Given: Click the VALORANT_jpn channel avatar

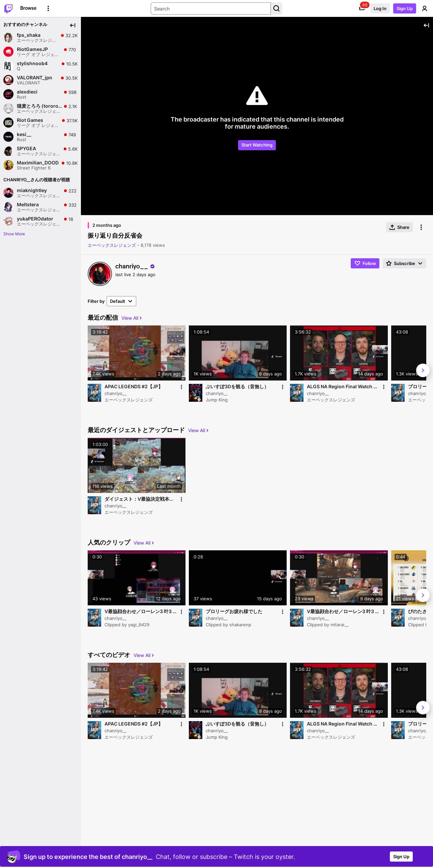Looking at the screenshot, I should click(x=8, y=80).
